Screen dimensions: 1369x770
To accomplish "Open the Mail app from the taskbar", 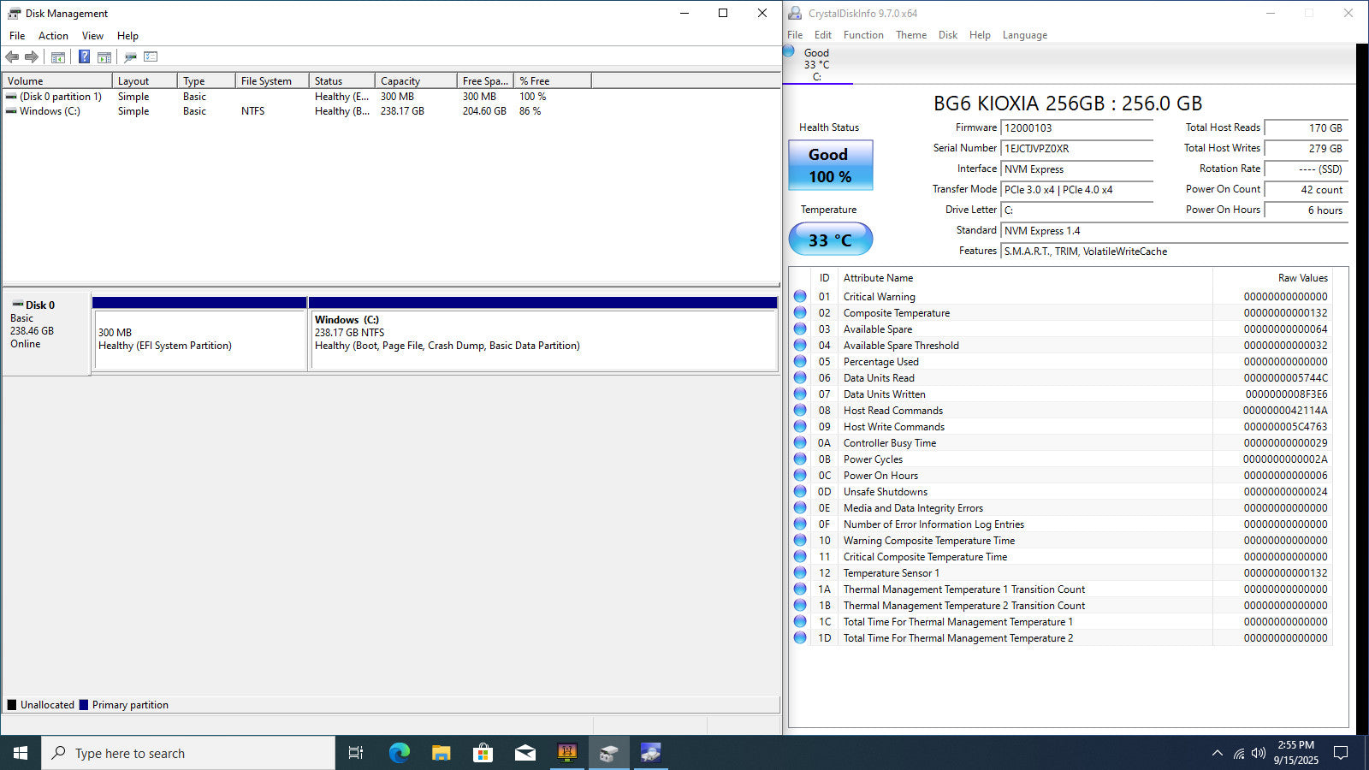I will coord(524,753).
